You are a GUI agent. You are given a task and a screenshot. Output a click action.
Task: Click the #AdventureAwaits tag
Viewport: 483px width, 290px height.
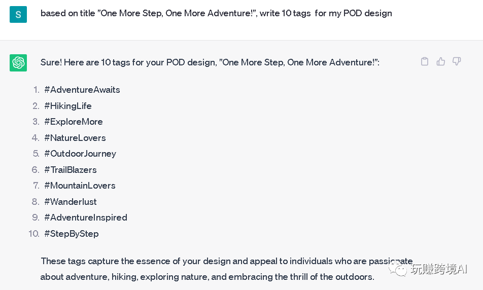[82, 90]
